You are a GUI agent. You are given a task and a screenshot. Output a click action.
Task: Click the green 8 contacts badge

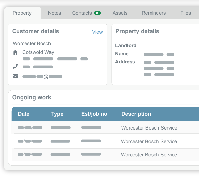(x=97, y=13)
